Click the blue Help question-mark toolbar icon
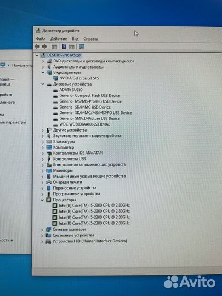The image size is (222, 296). 64,47
